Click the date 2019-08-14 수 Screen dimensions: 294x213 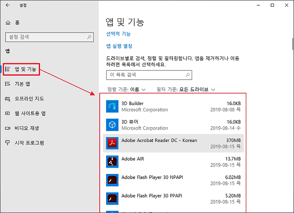pyautogui.click(x=225, y=128)
